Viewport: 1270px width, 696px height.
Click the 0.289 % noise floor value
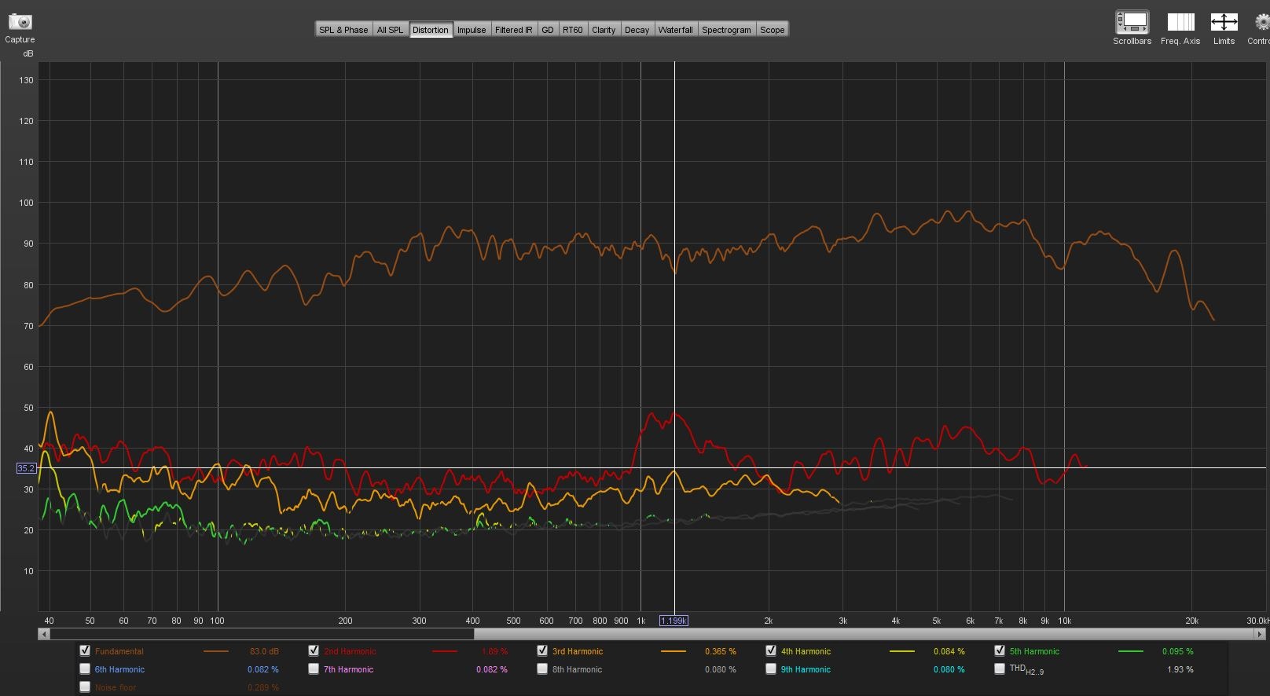pos(263,687)
